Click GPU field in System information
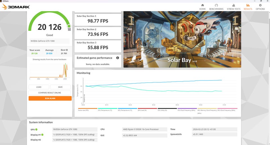The width and height of the screenshot is (270, 145). (x=75, y=129)
